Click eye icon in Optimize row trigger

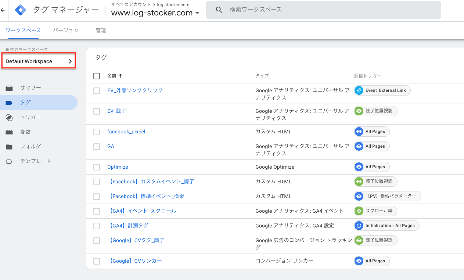(x=359, y=167)
